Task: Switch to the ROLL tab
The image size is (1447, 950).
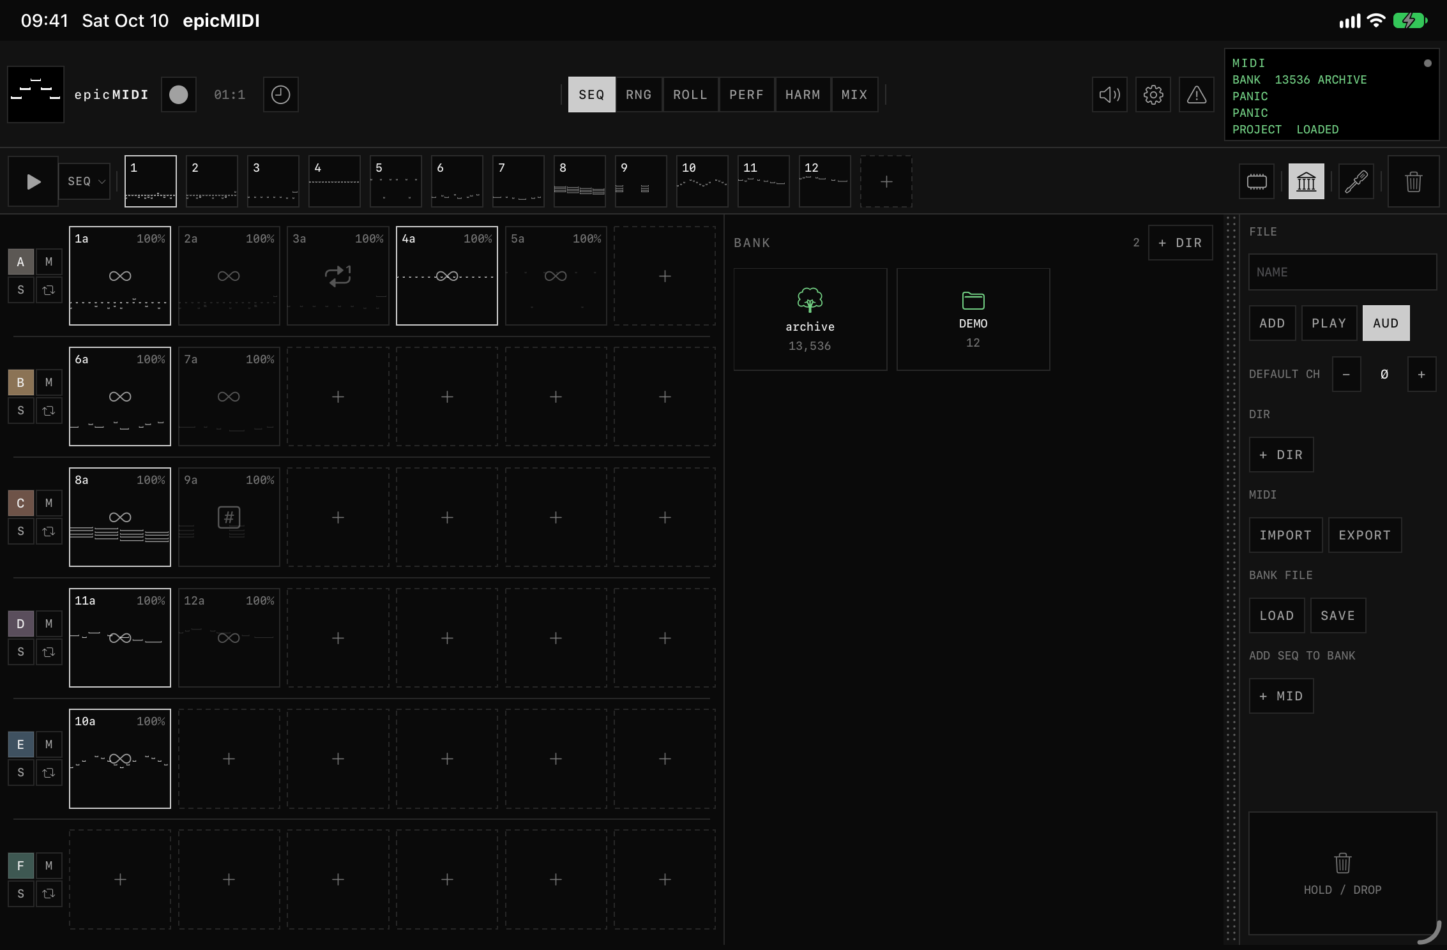Action: (x=690, y=94)
